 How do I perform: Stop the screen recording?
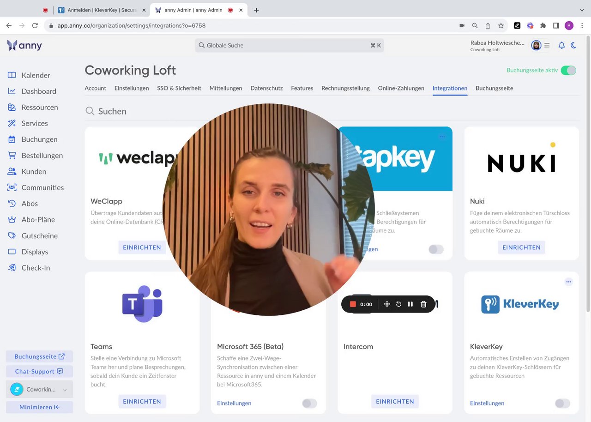click(x=353, y=304)
